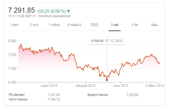Show the Max. time range
This screenshot has width=169, height=107.
[x=155, y=25]
